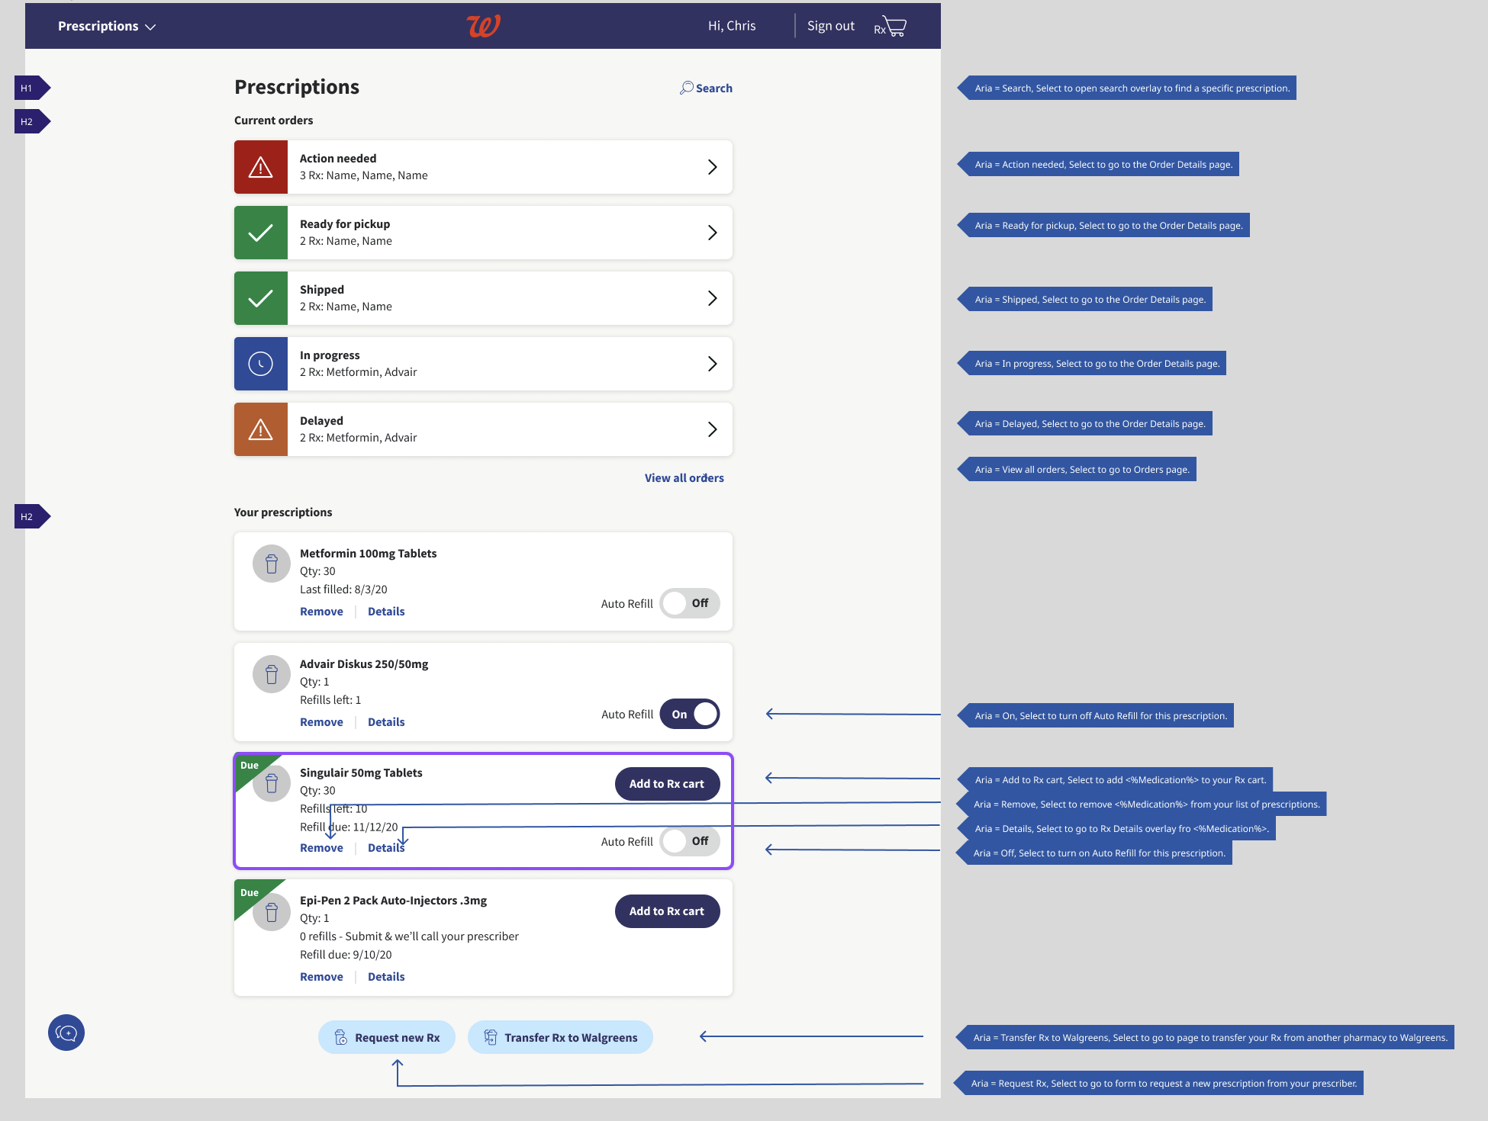Enable Auto Refill for Singulair

[x=689, y=841]
